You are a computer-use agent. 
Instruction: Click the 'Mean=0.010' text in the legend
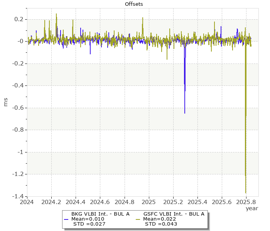click(88, 219)
